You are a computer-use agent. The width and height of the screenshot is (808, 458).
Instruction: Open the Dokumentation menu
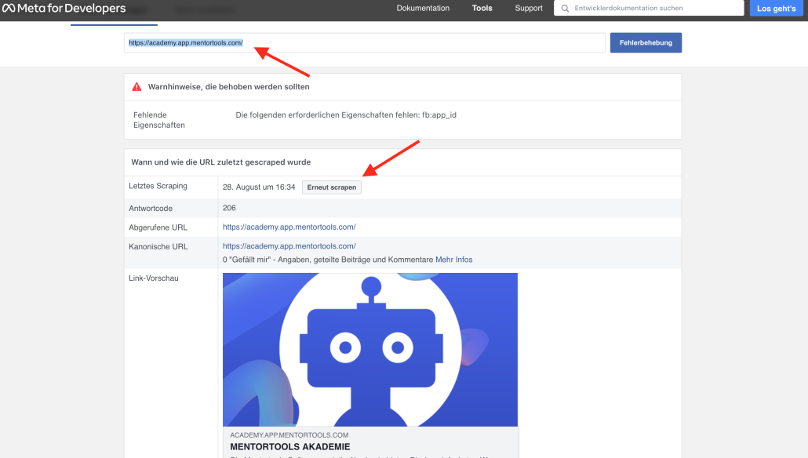point(423,9)
